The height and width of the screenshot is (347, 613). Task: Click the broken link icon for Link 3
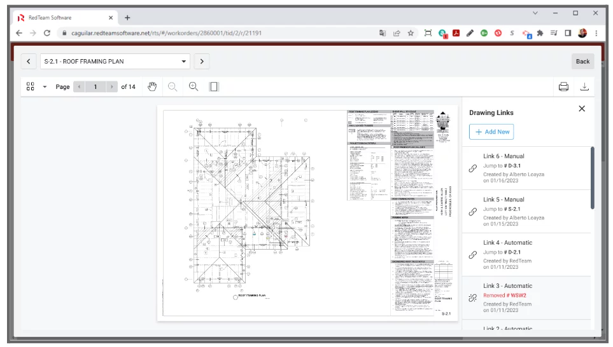pos(473,298)
